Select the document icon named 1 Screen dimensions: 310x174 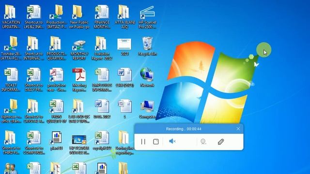tap(125, 109)
